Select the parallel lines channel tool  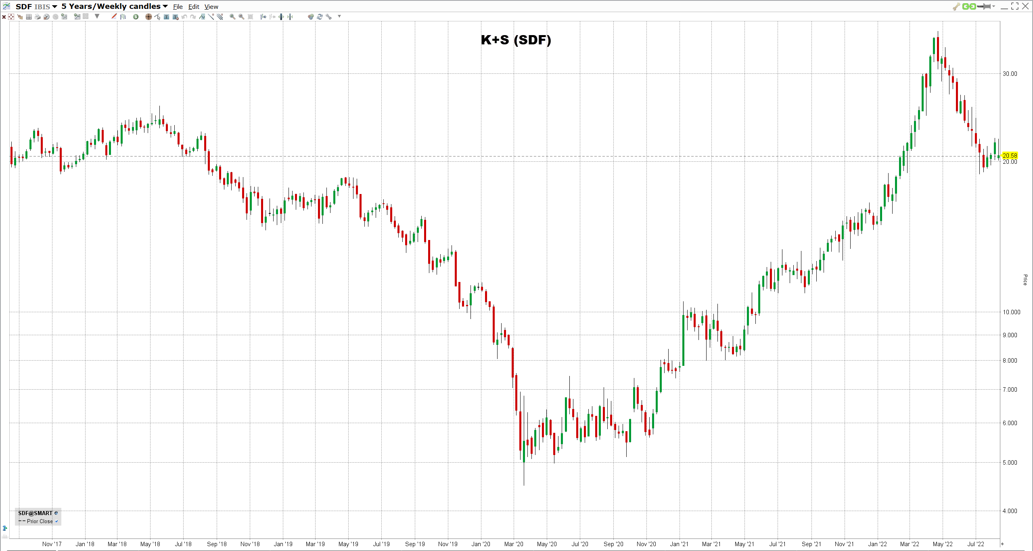click(x=220, y=17)
